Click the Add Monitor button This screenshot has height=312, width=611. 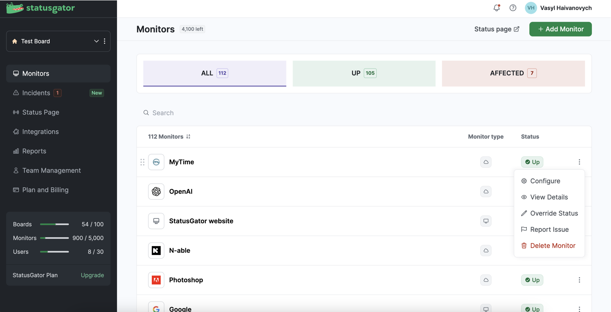(560, 29)
